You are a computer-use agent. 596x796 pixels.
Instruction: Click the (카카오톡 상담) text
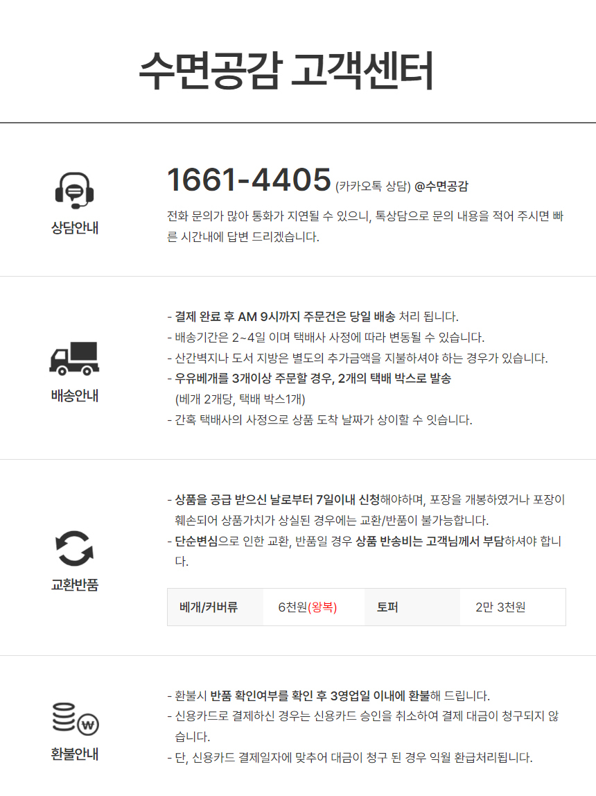coord(373,187)
